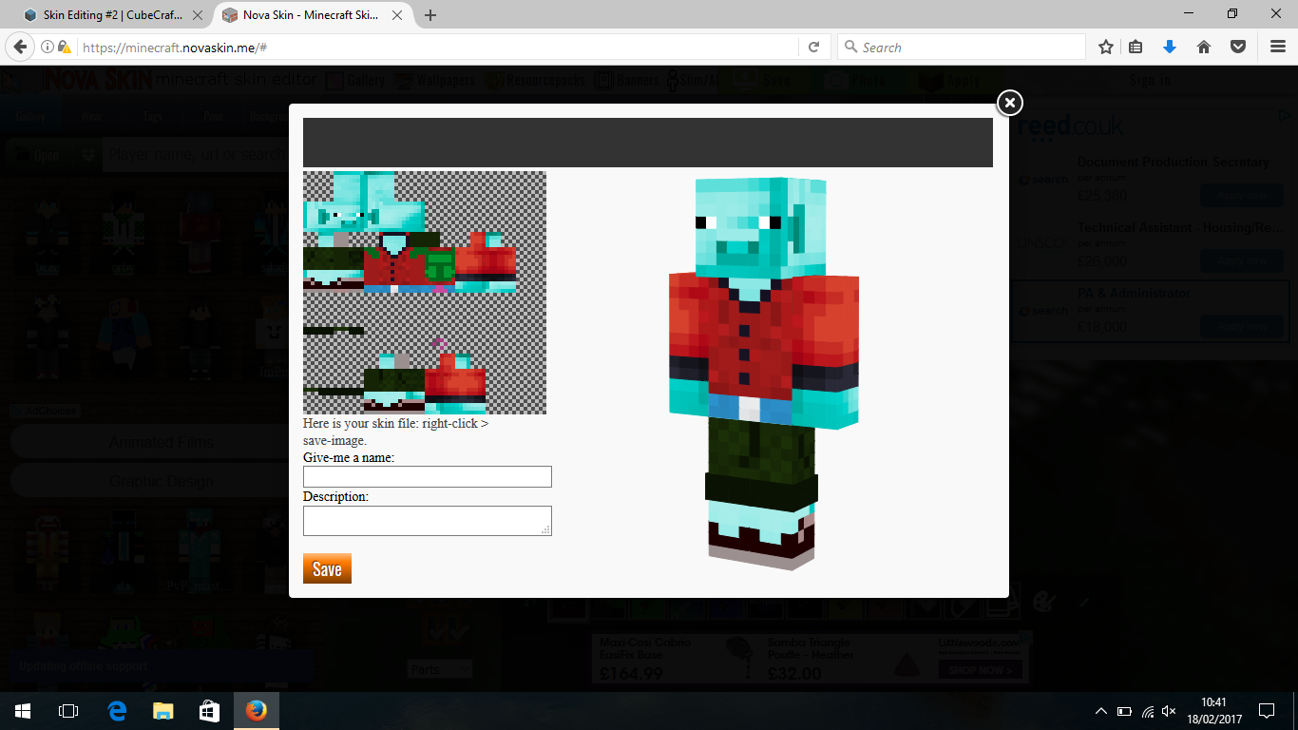Click the Firefox taskbar icon
1298x730 pixels.
click(x=256, y=711)
